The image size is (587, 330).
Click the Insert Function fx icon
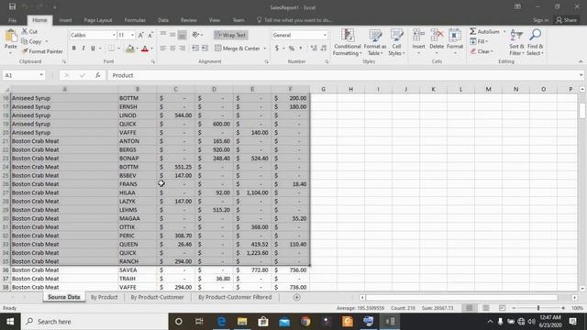98,75
